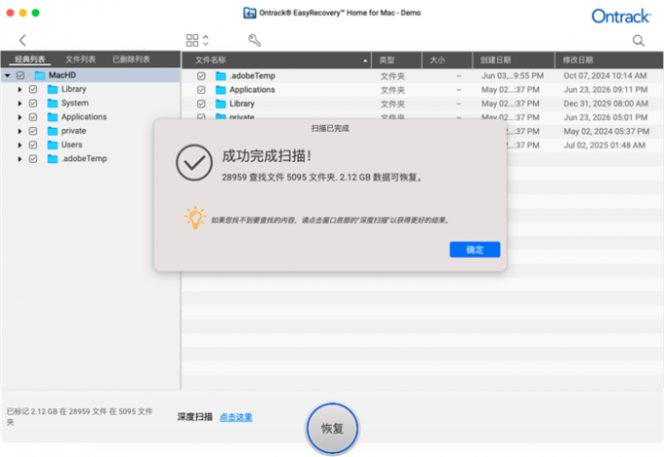The image size is (664, 457).
Task: Click the 点击这里 deep scan link
Action: [236, 417]
